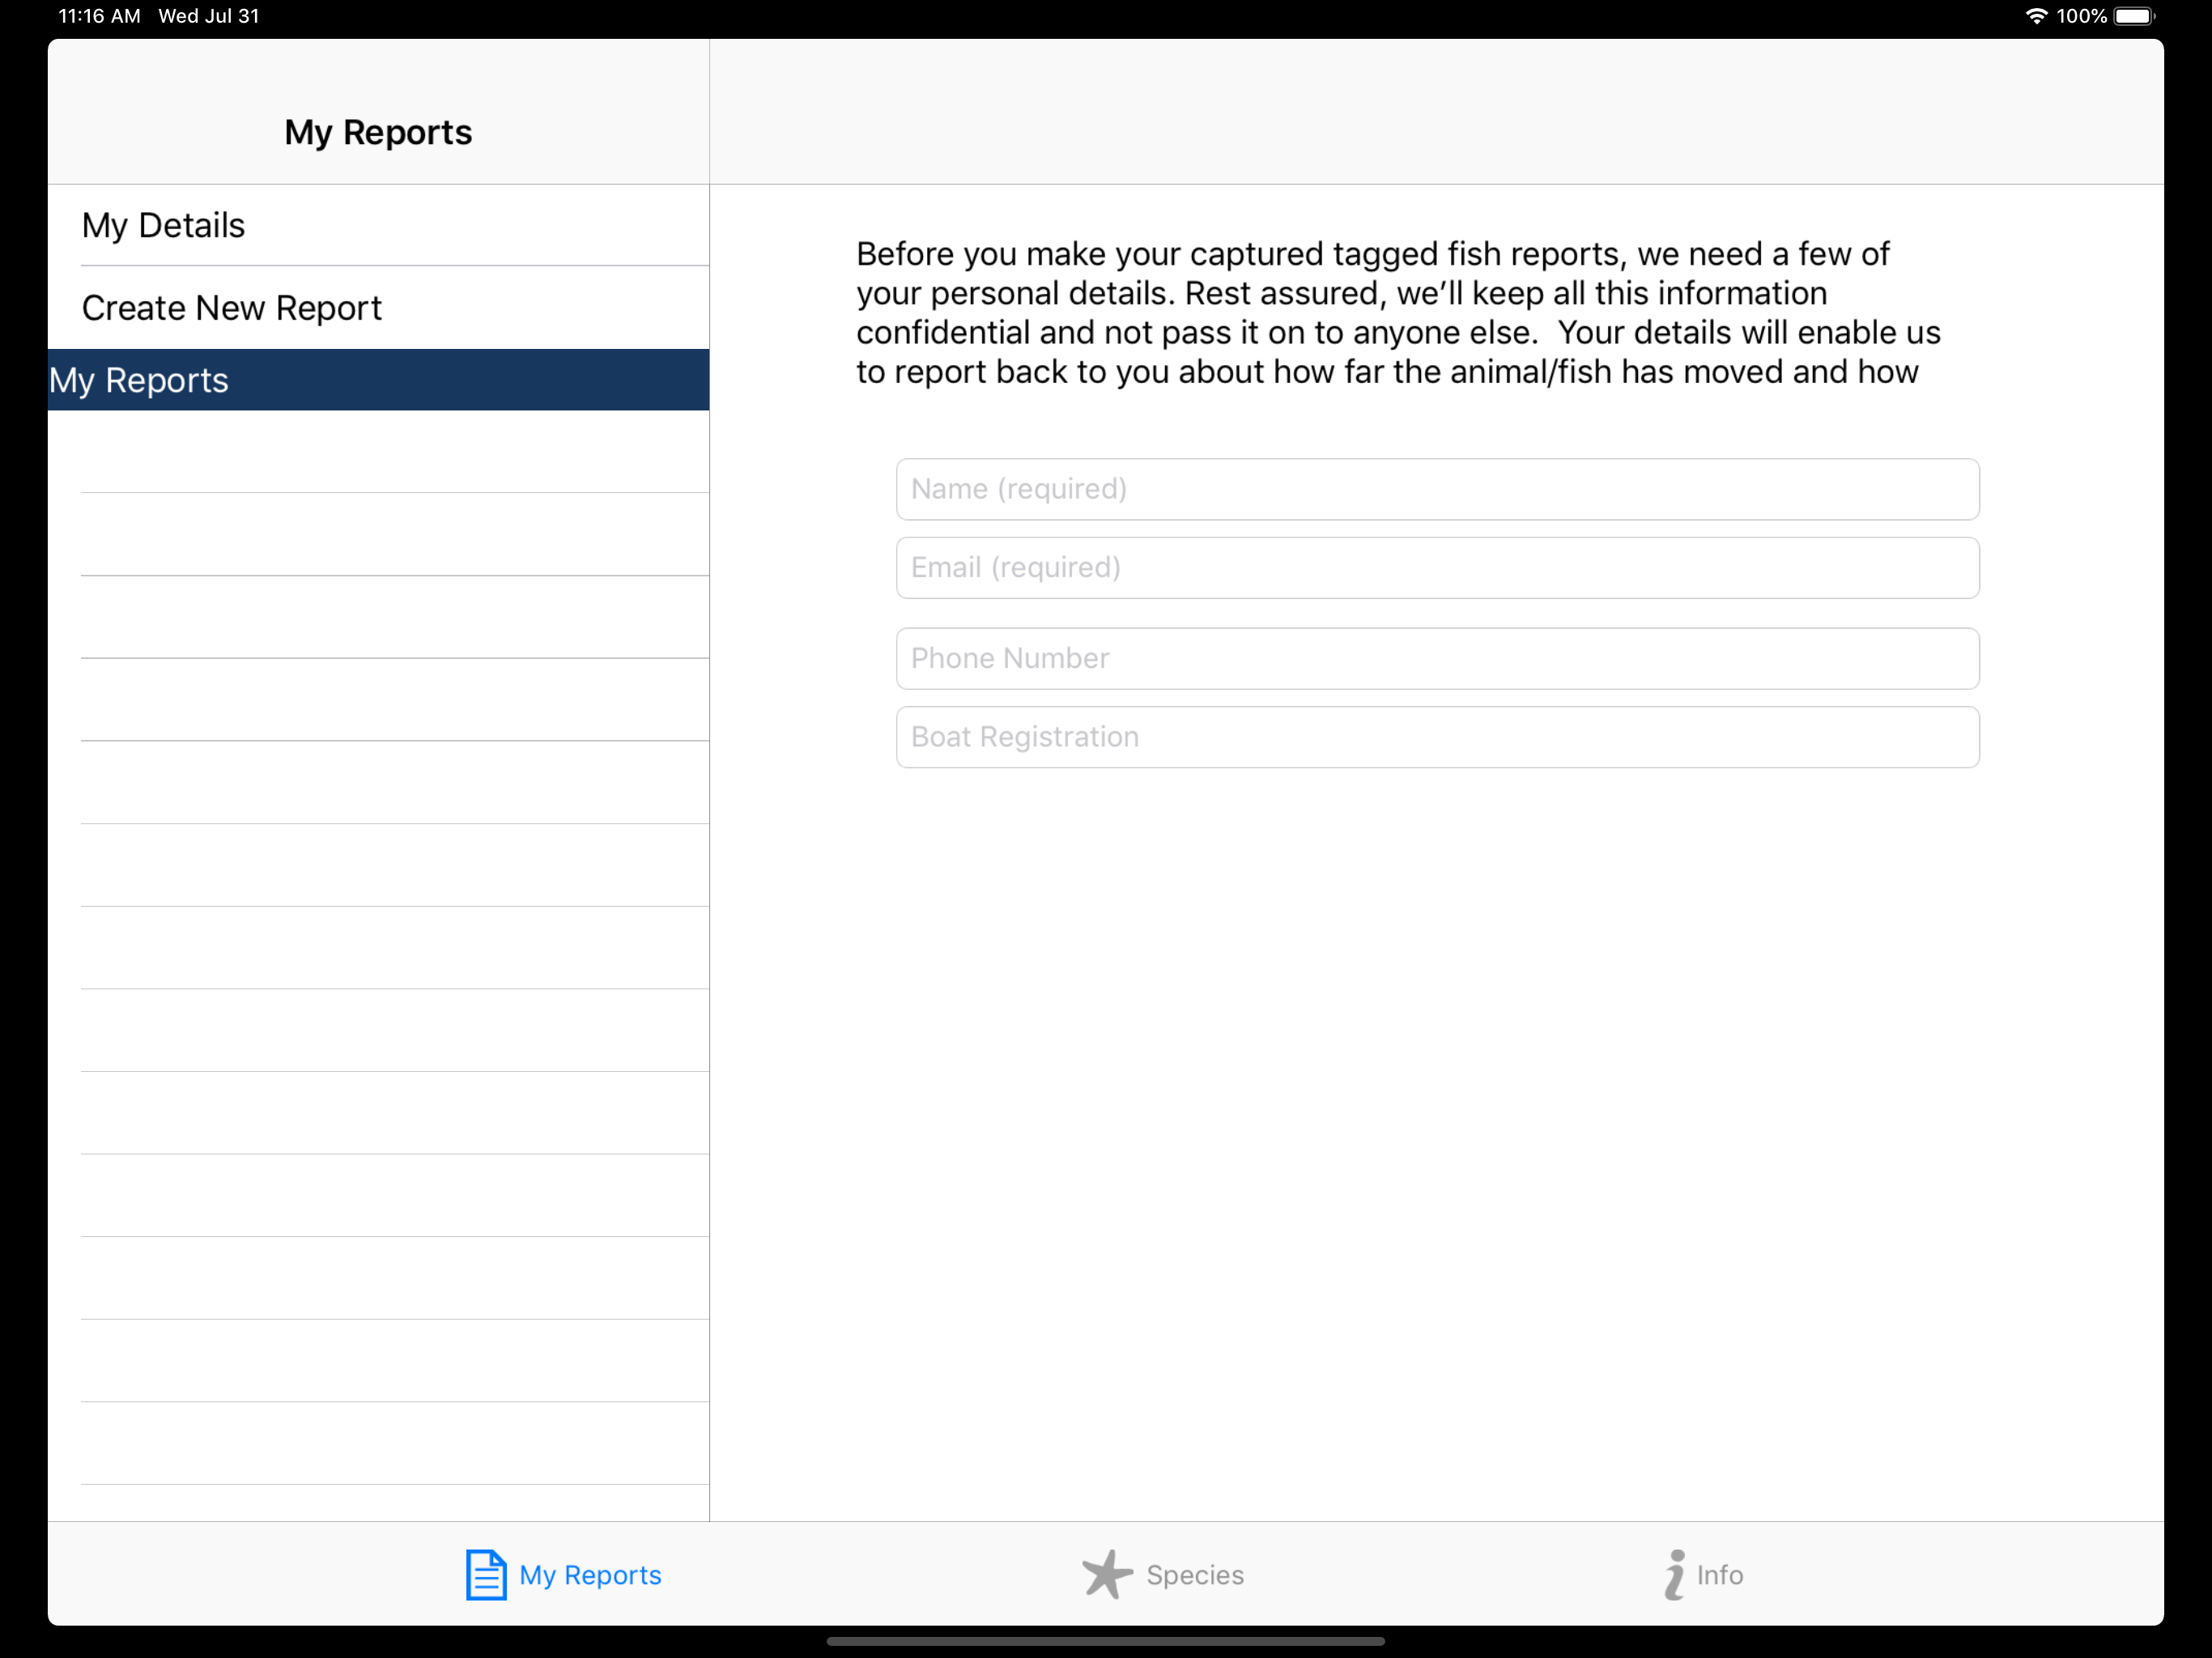This screenshot has height=1658, width=2212.
Task: Focus the Boat Registration field
Action: click(1437, 737)
